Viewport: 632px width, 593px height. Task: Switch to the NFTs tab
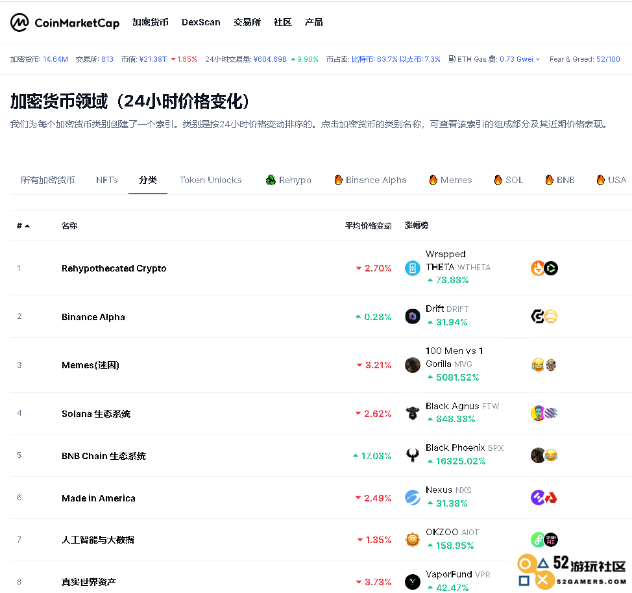pos(107,180)
